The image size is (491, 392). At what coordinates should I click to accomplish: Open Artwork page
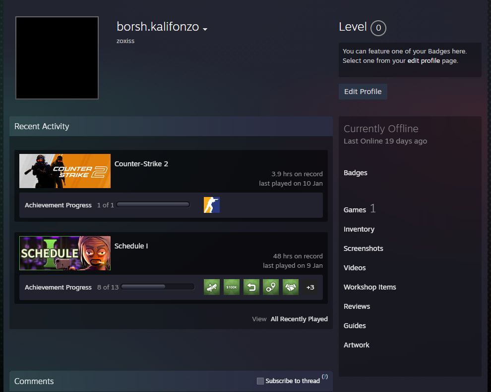point(357,345)
